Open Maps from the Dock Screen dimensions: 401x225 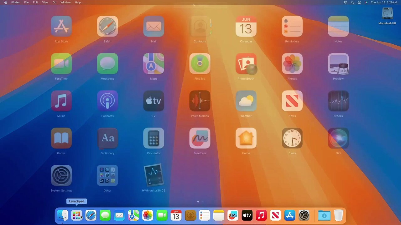point(133,215)
